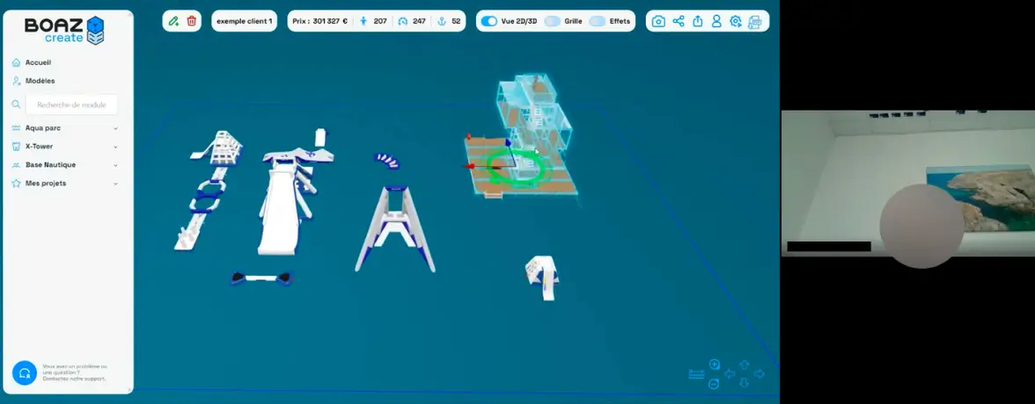Click the blue vertical axis gizmo arrow
This screenshot has height=404, width=1035.
(508, 143)
